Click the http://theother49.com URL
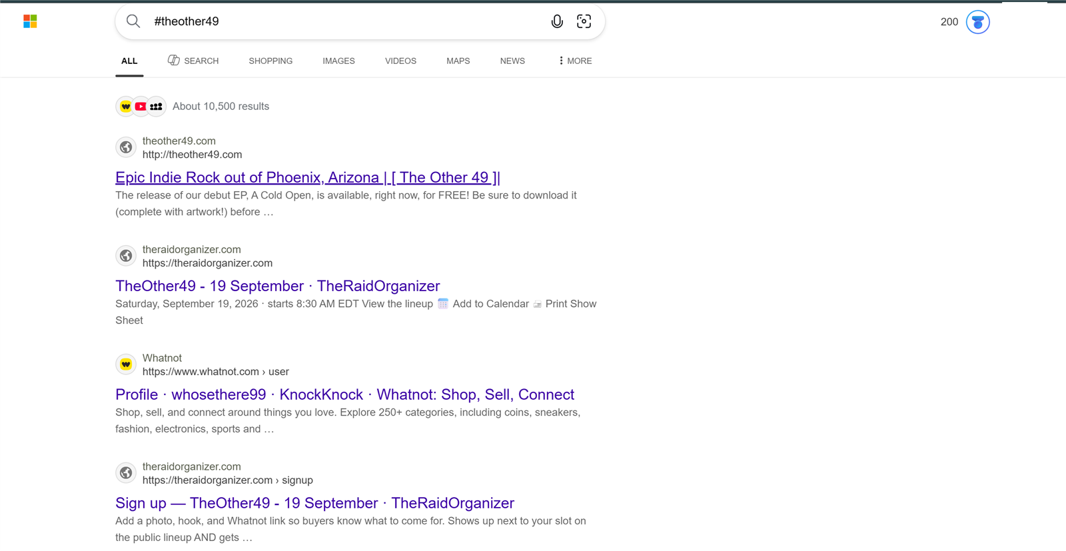 (x=192, y=155)
